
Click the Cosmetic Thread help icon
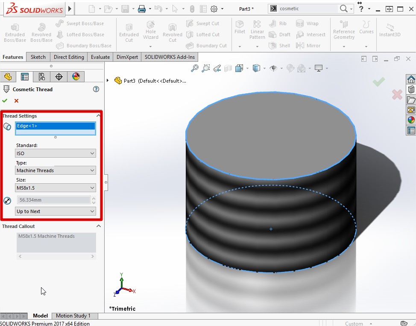click(x=96, y=89)
